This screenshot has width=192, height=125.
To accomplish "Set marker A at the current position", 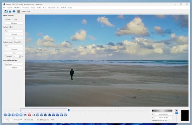I will click(25, 115).
